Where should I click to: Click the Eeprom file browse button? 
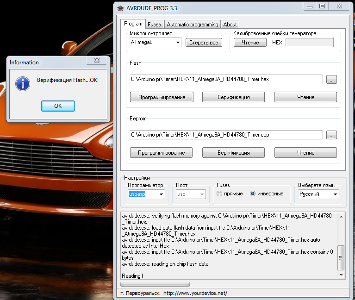(x=331, y=135)
